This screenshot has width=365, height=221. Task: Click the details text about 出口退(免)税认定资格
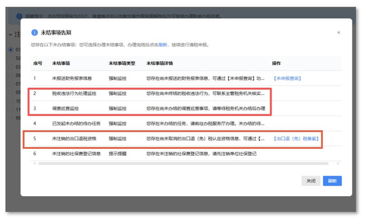click(x=205, y=138)
